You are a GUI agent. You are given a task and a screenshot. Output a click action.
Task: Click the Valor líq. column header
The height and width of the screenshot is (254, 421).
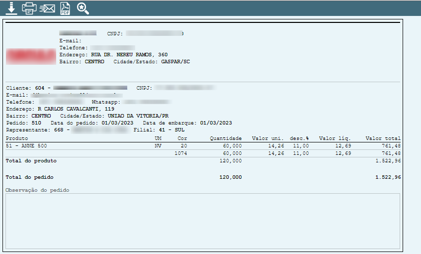click(x=335, y=138)
